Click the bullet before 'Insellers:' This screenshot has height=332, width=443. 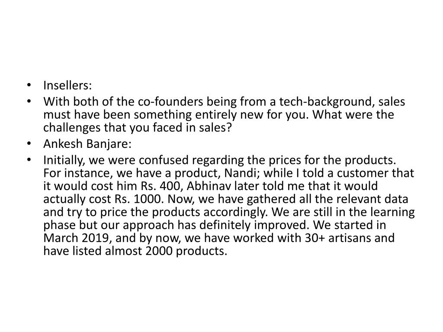click(x=29, y=85)
